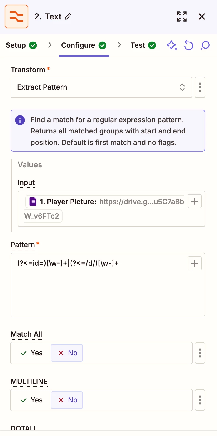Click the AI sparkle icon
Screen dimensions: 217x436
(x=172, y=45)
